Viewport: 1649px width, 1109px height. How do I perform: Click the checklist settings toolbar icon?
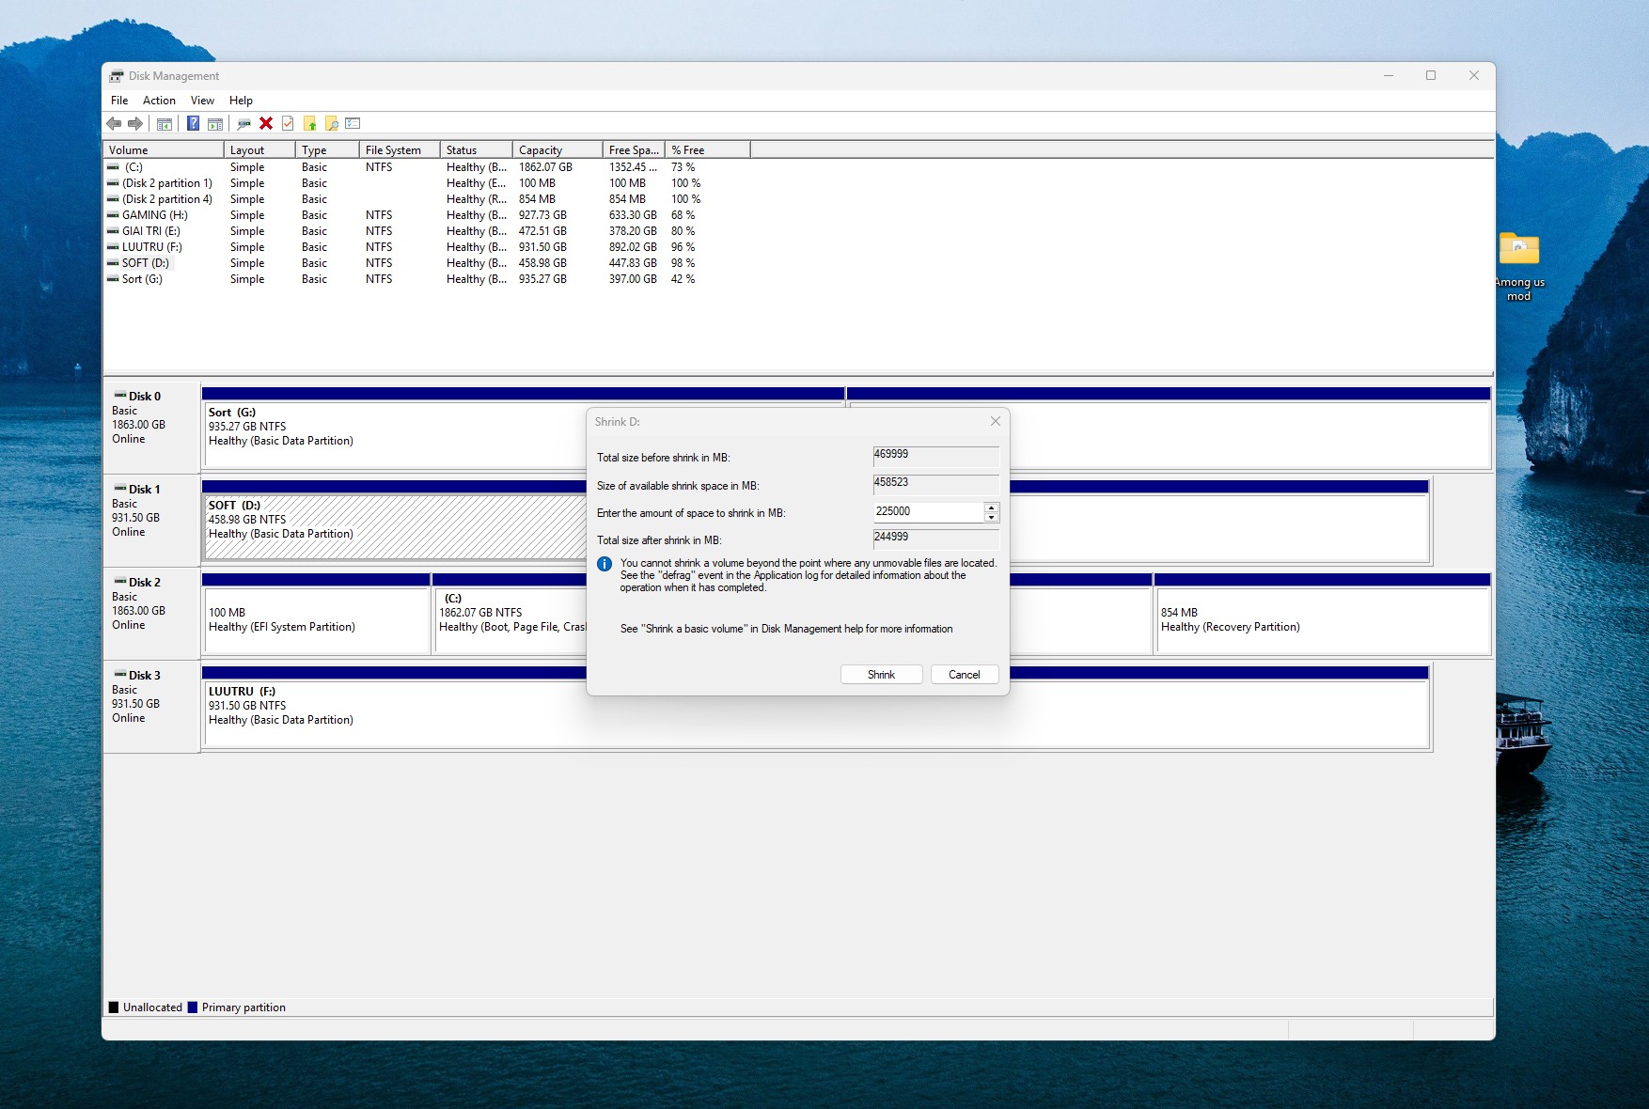click(353, 124)
